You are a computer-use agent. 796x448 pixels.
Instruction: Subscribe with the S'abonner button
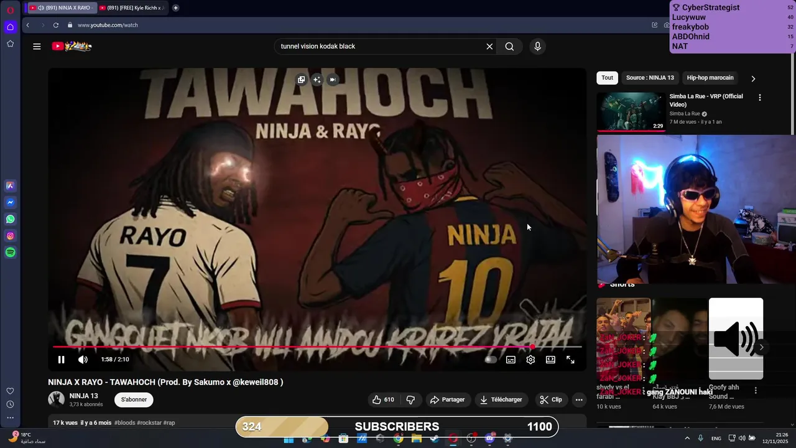click(134, 399)
